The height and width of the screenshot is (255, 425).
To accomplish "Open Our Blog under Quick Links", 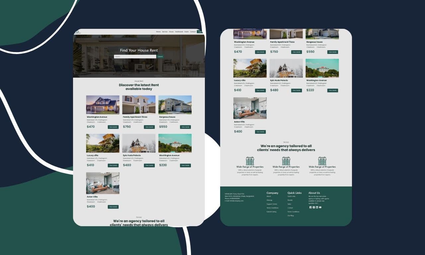I will 291,216.
